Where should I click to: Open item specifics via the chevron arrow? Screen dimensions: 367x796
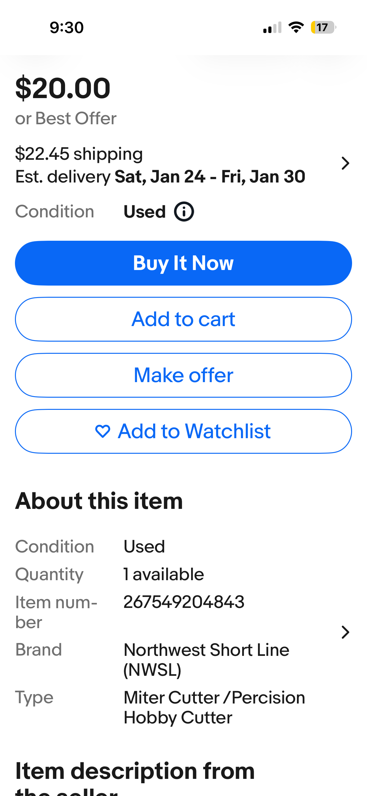[x=345, y=632]
